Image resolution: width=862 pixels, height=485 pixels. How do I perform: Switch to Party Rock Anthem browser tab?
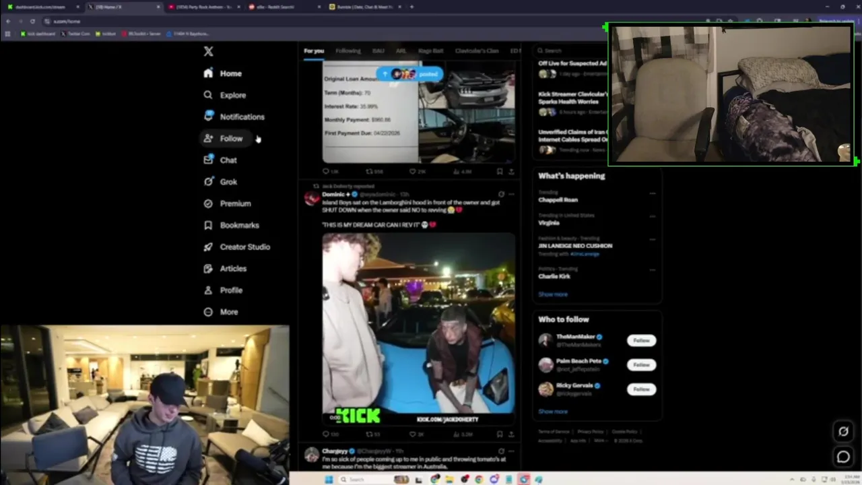(x=203, y=7)
